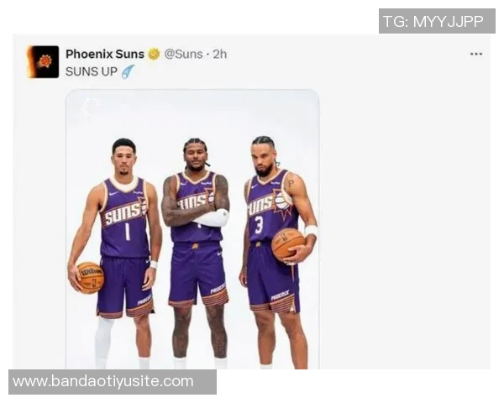The height and width of the screenshot is (403, 504).
Task: Click the white arm sleeve on middle player
Action: 213,217
